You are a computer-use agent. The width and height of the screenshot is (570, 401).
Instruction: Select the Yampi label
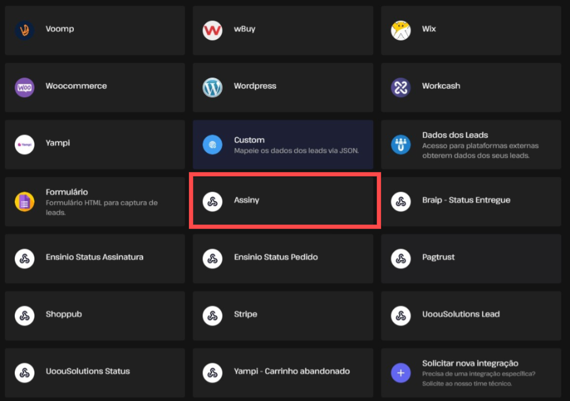click(x=58, y=143)
